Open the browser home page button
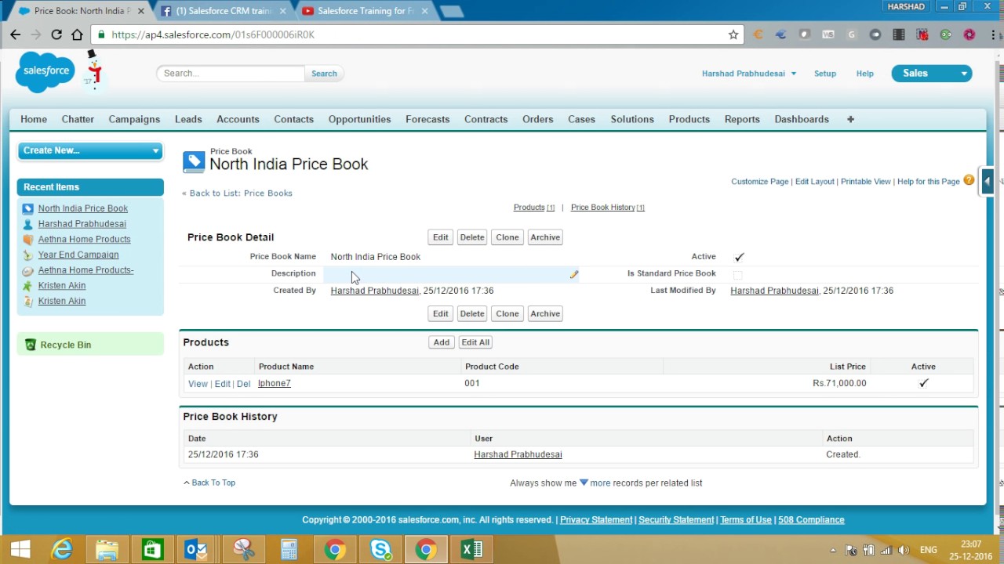Viewport: 1004px width, 564px height. 77,34
